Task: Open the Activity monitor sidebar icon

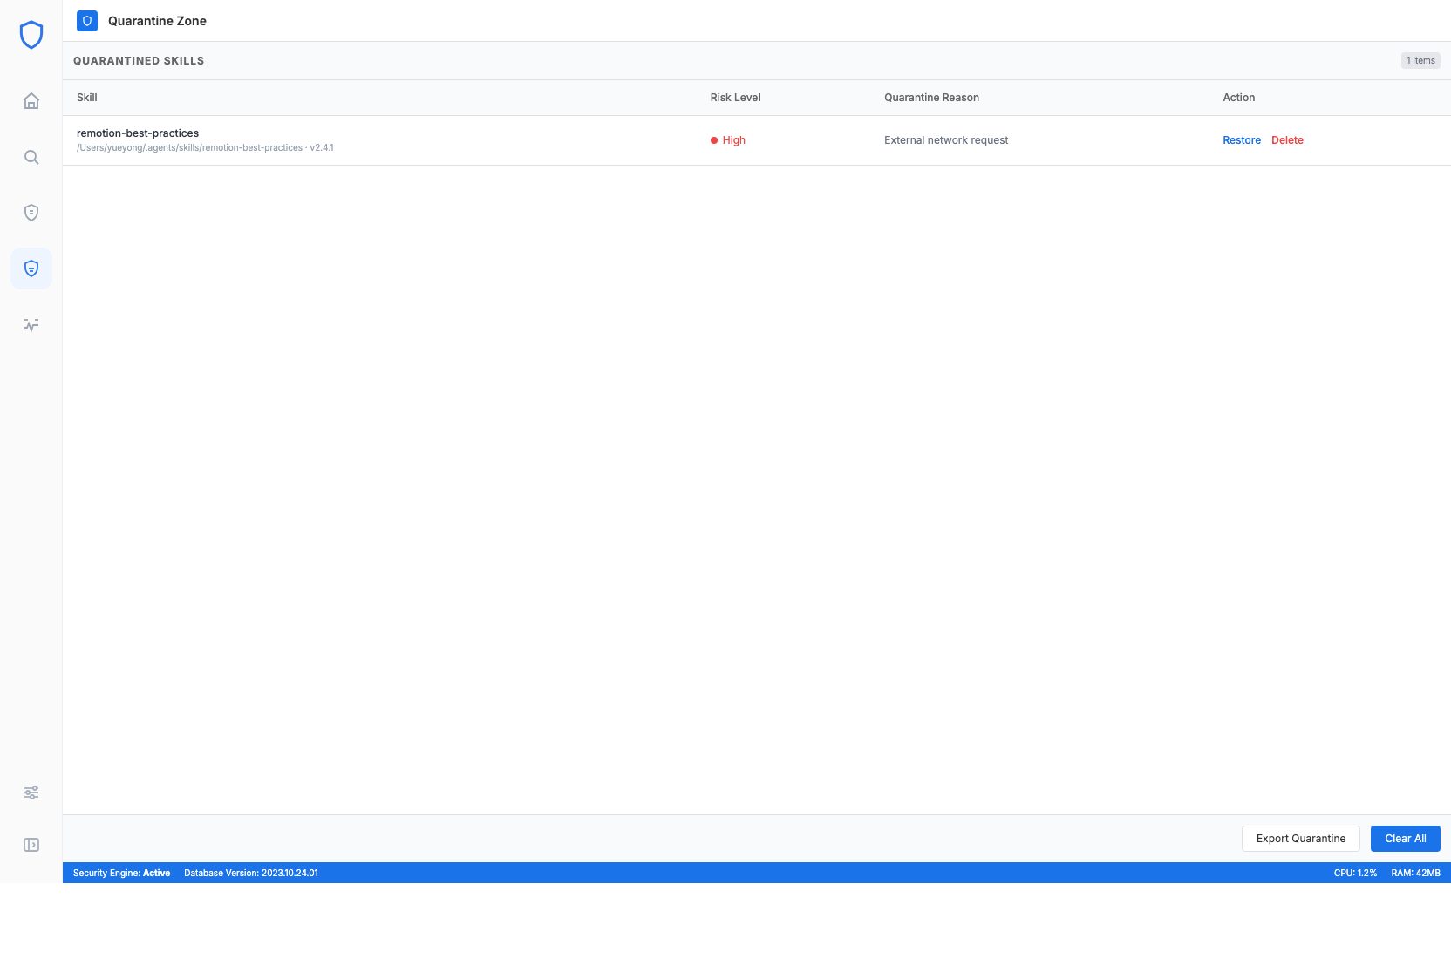Action: (31, 324)
